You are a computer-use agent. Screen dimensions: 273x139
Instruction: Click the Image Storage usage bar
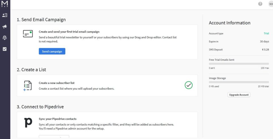pos(239,82)
